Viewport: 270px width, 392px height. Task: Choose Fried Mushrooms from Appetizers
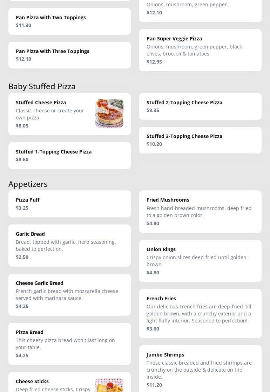(x=200, y=212)
